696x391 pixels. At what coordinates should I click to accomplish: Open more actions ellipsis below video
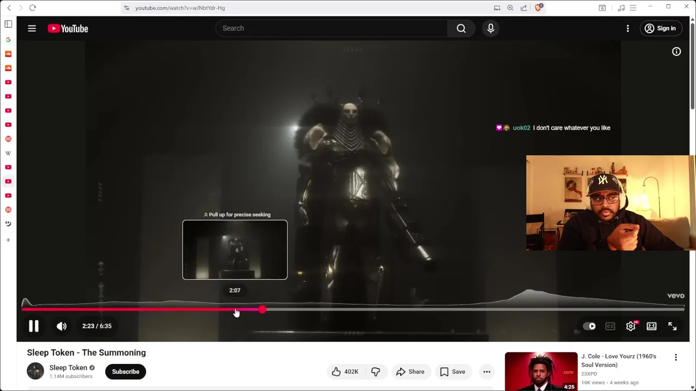tap(487, 371)
